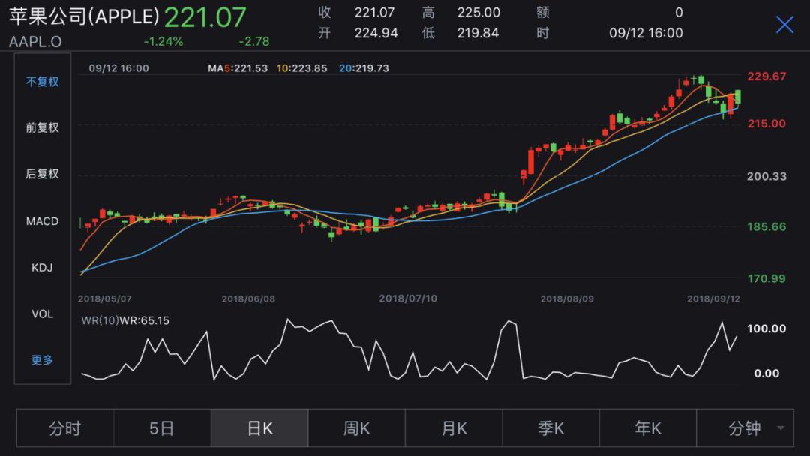Click the 2018/09/12 date axis label

(713, 298)
